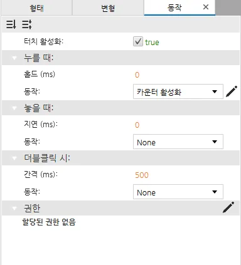Toggle the 터치 활성화 checkbox
241x265 pixels.
tap(138, 41)
